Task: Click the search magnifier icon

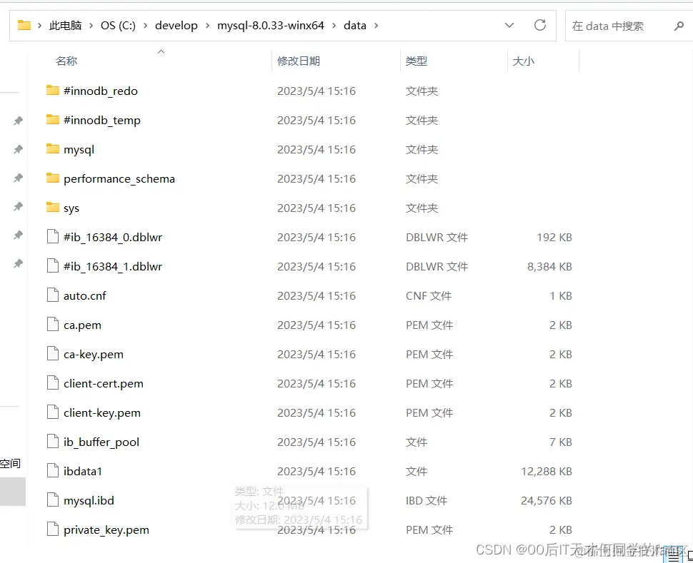Action: click(679, 26)
